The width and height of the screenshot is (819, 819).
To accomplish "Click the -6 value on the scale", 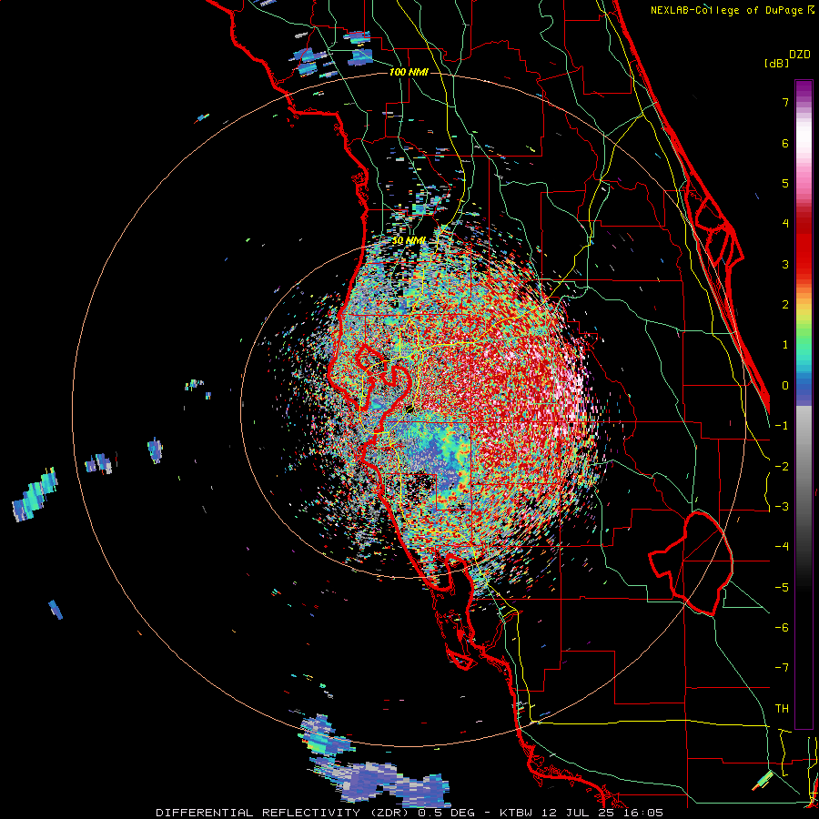I will pyautogui.click(x=782, y=628).
